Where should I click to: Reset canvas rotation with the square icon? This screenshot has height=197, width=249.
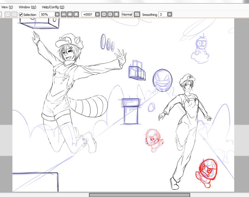tap(117, 14)
